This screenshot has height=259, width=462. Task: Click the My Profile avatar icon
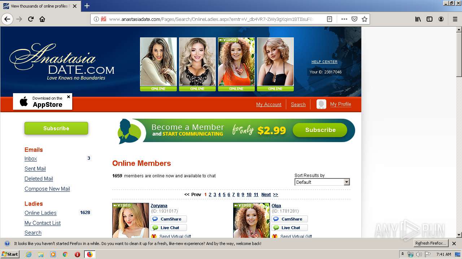[x=321, y=104]
